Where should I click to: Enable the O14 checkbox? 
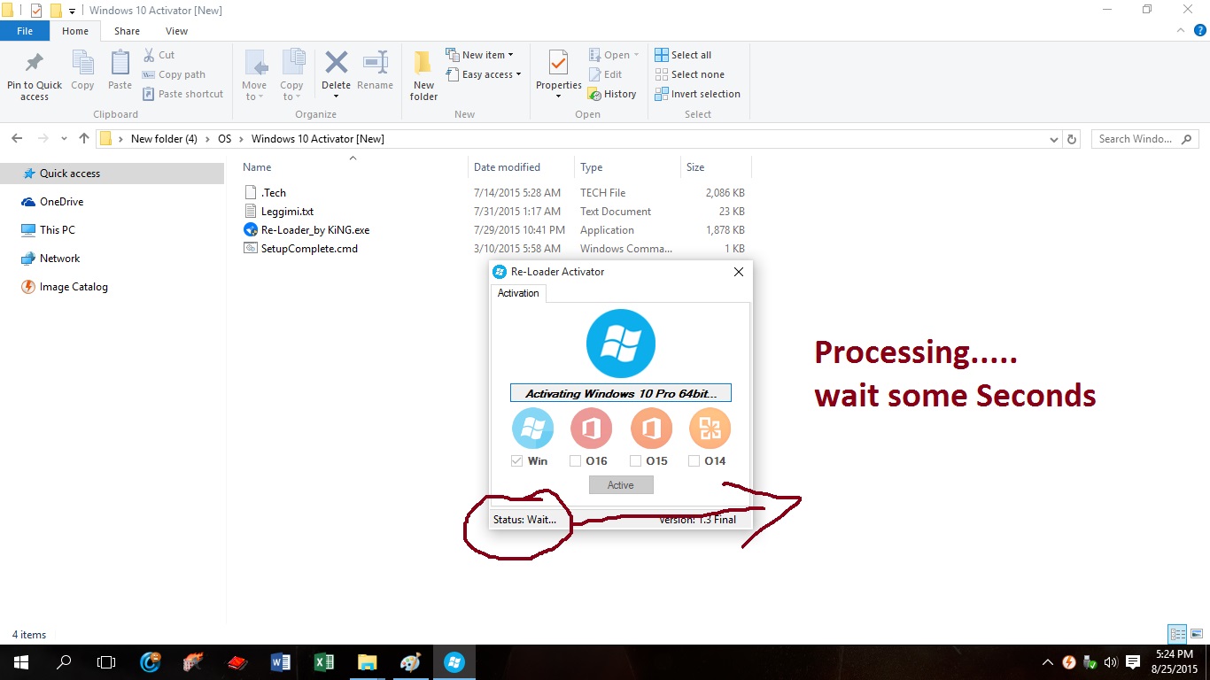pyautogui.click(x=695, y=460)
